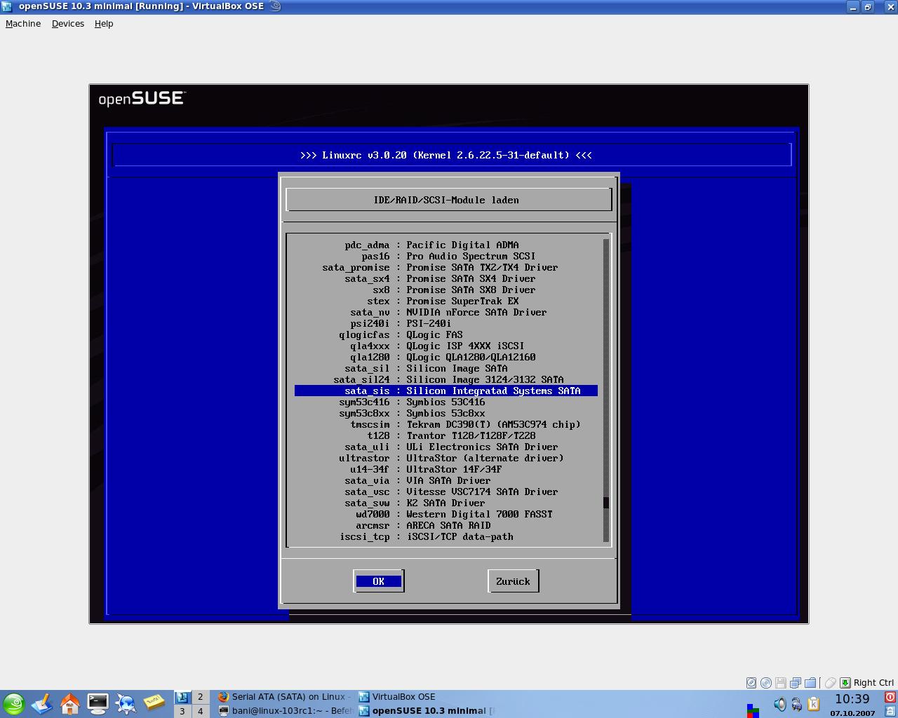Select tmscsim Tekram DC390(T) module
Screen dimensions: 898x718
(446, 424)
